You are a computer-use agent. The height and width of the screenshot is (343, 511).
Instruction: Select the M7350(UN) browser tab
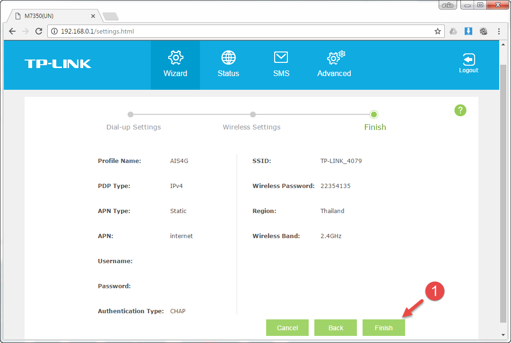[55, 16]
